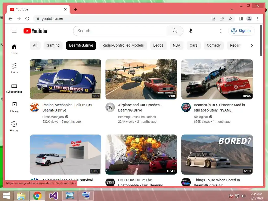This screenshot has width=268, height=201.
Task: Open CrashMandjaro channel name link
Action: (x=53, y=117)
